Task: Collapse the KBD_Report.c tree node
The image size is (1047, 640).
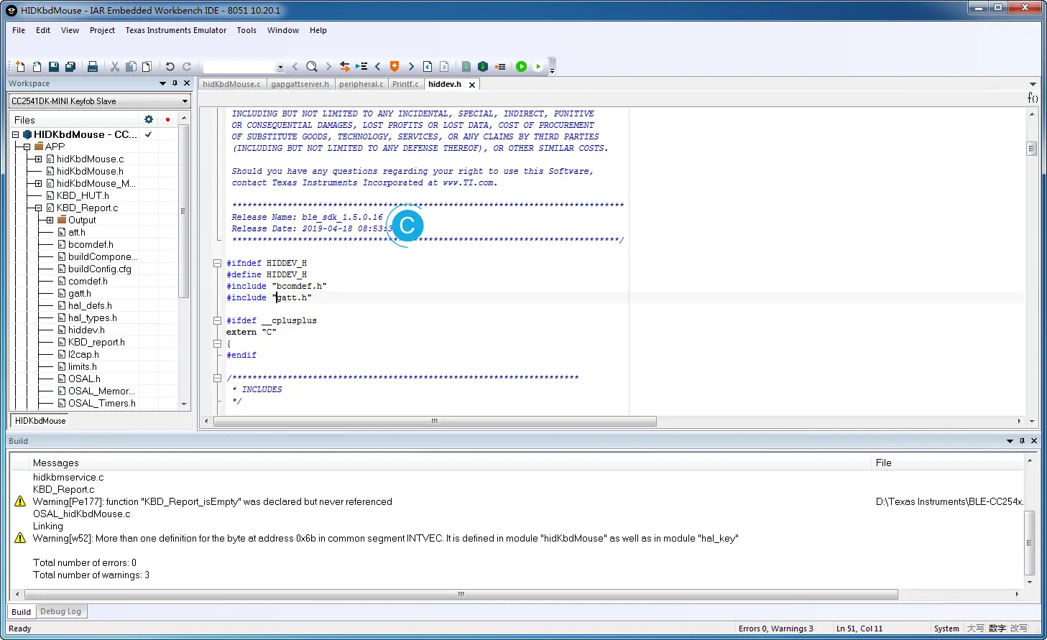Action: point(38,208)
